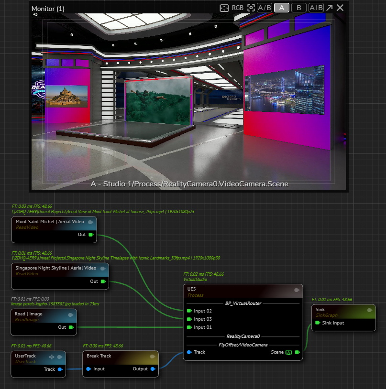Screen dimensions: 386x389
Task: Pop out the Monitor with the arrow icon
Action: point(330,8)
